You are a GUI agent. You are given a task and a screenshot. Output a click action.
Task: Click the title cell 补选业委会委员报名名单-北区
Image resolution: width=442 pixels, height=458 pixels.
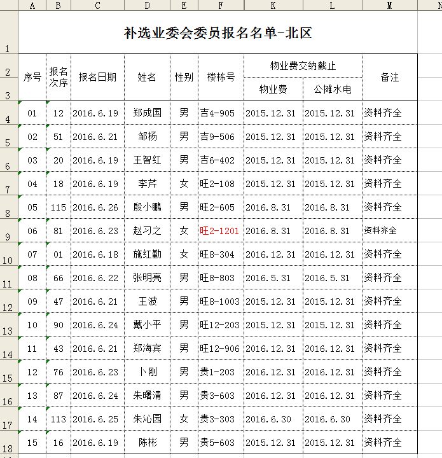click(218, 33)
